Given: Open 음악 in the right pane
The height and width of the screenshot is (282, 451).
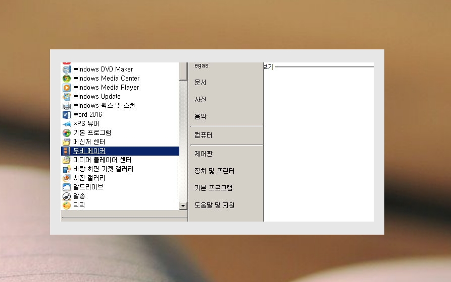Looking at the screenshot, I should [x=200, y=116].
